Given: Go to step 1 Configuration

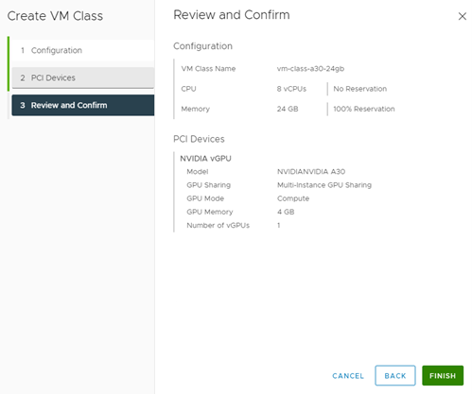Looking at the screenshot, I should [83, 50].
